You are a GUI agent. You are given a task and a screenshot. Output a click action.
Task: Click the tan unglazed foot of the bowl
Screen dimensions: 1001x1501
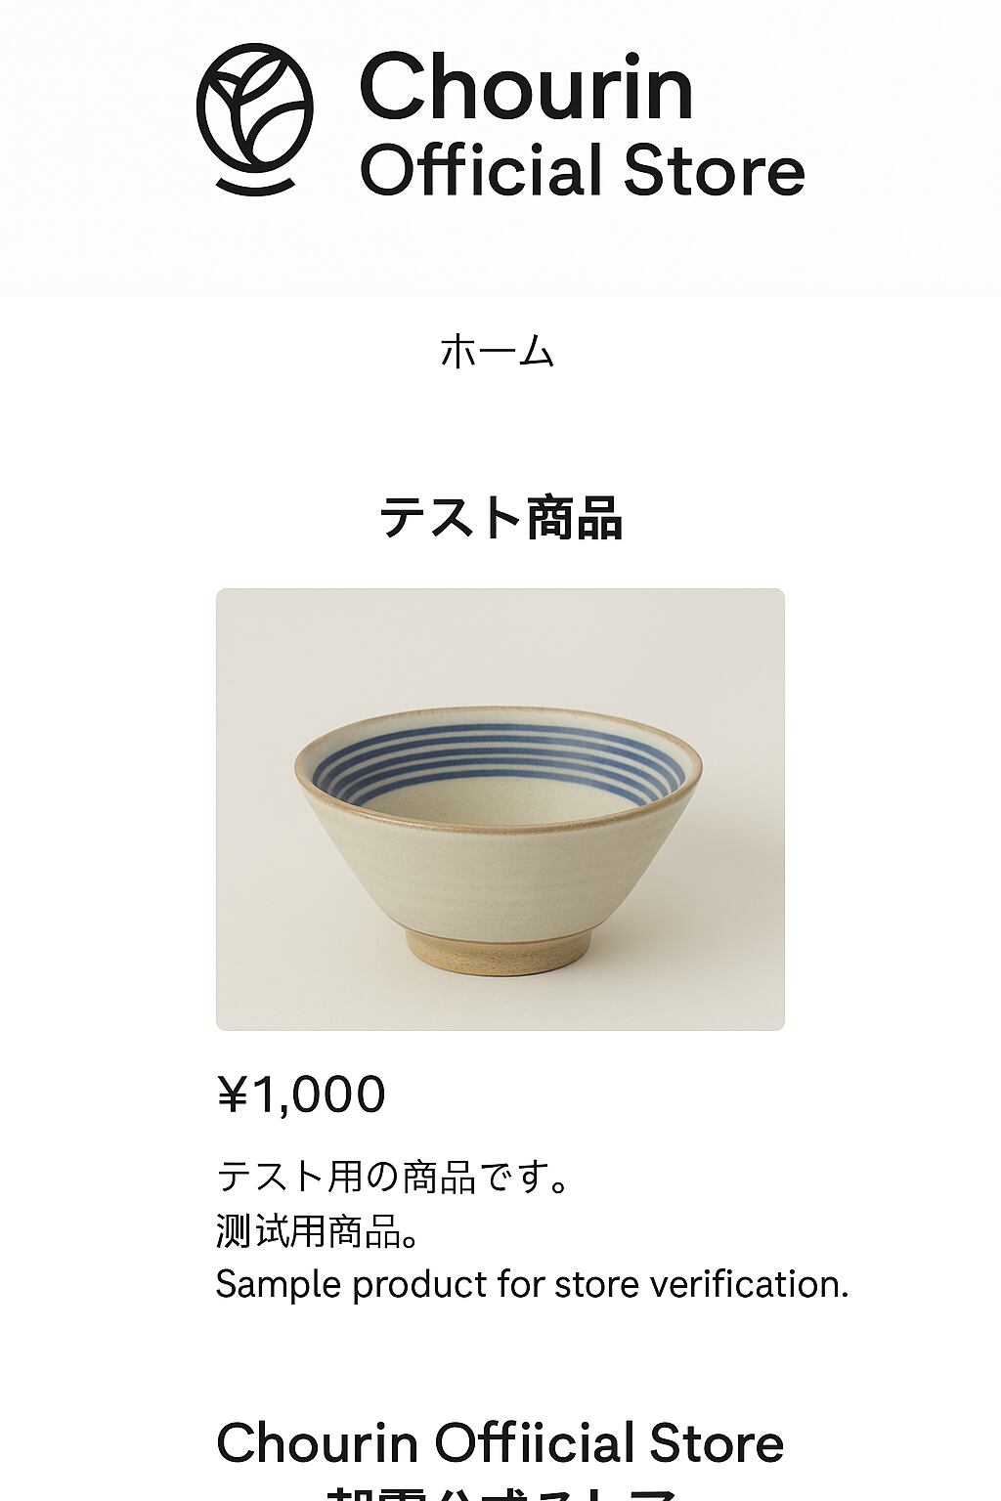click(x=499, y=952)
